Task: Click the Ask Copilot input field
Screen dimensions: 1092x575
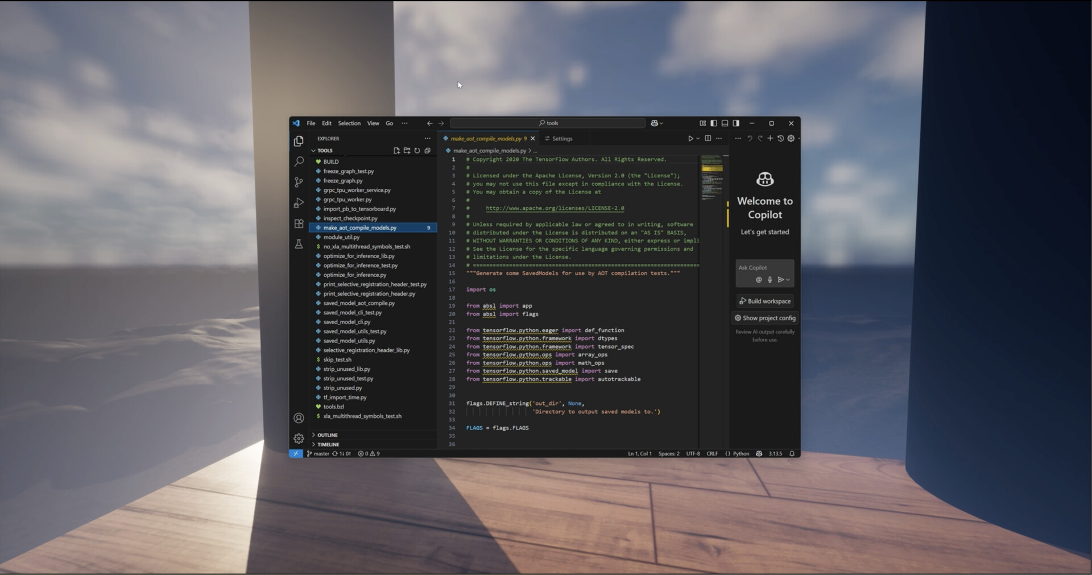Action: coord(764,268)
